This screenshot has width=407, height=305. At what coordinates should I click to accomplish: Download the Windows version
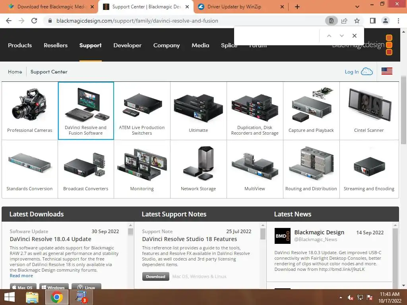(x=54, y=287)
